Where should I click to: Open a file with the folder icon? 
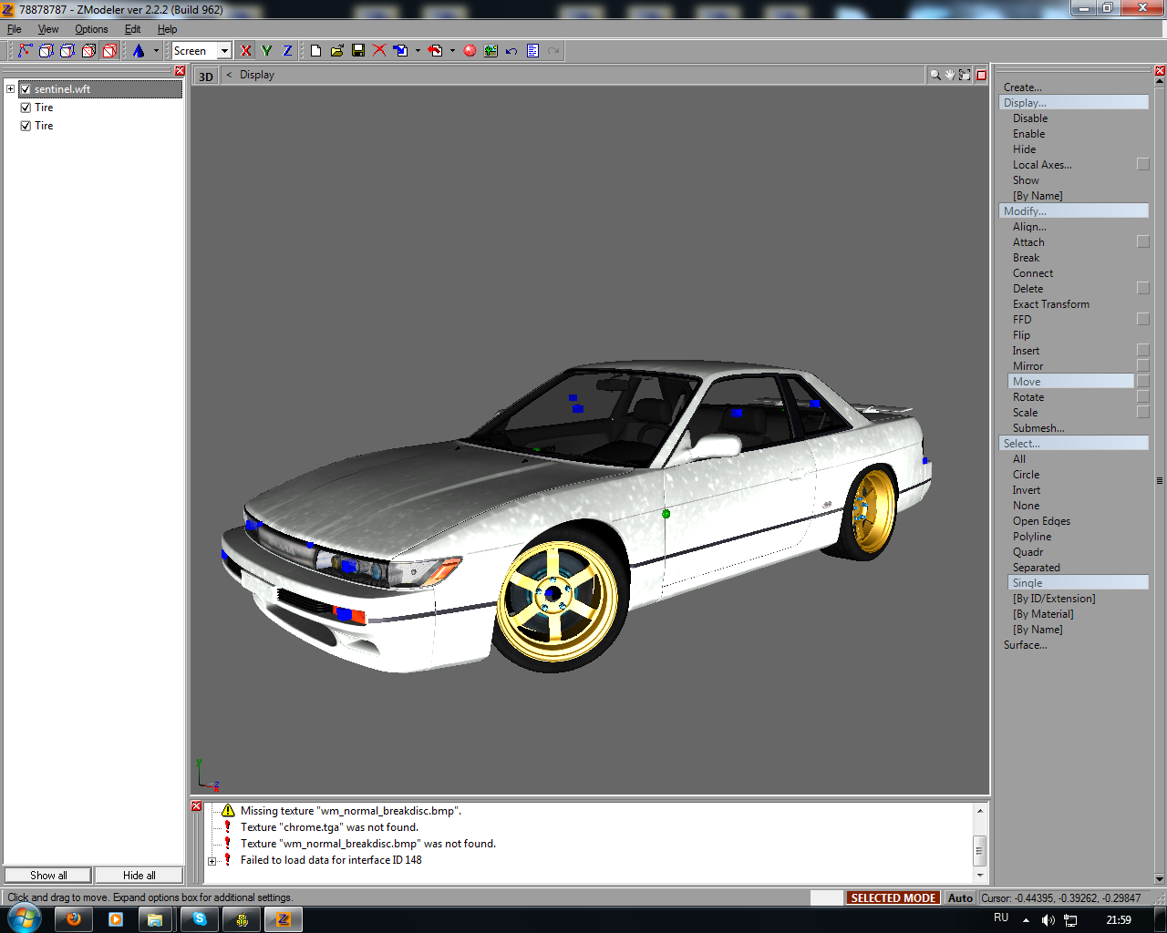[x=337, y=51]
